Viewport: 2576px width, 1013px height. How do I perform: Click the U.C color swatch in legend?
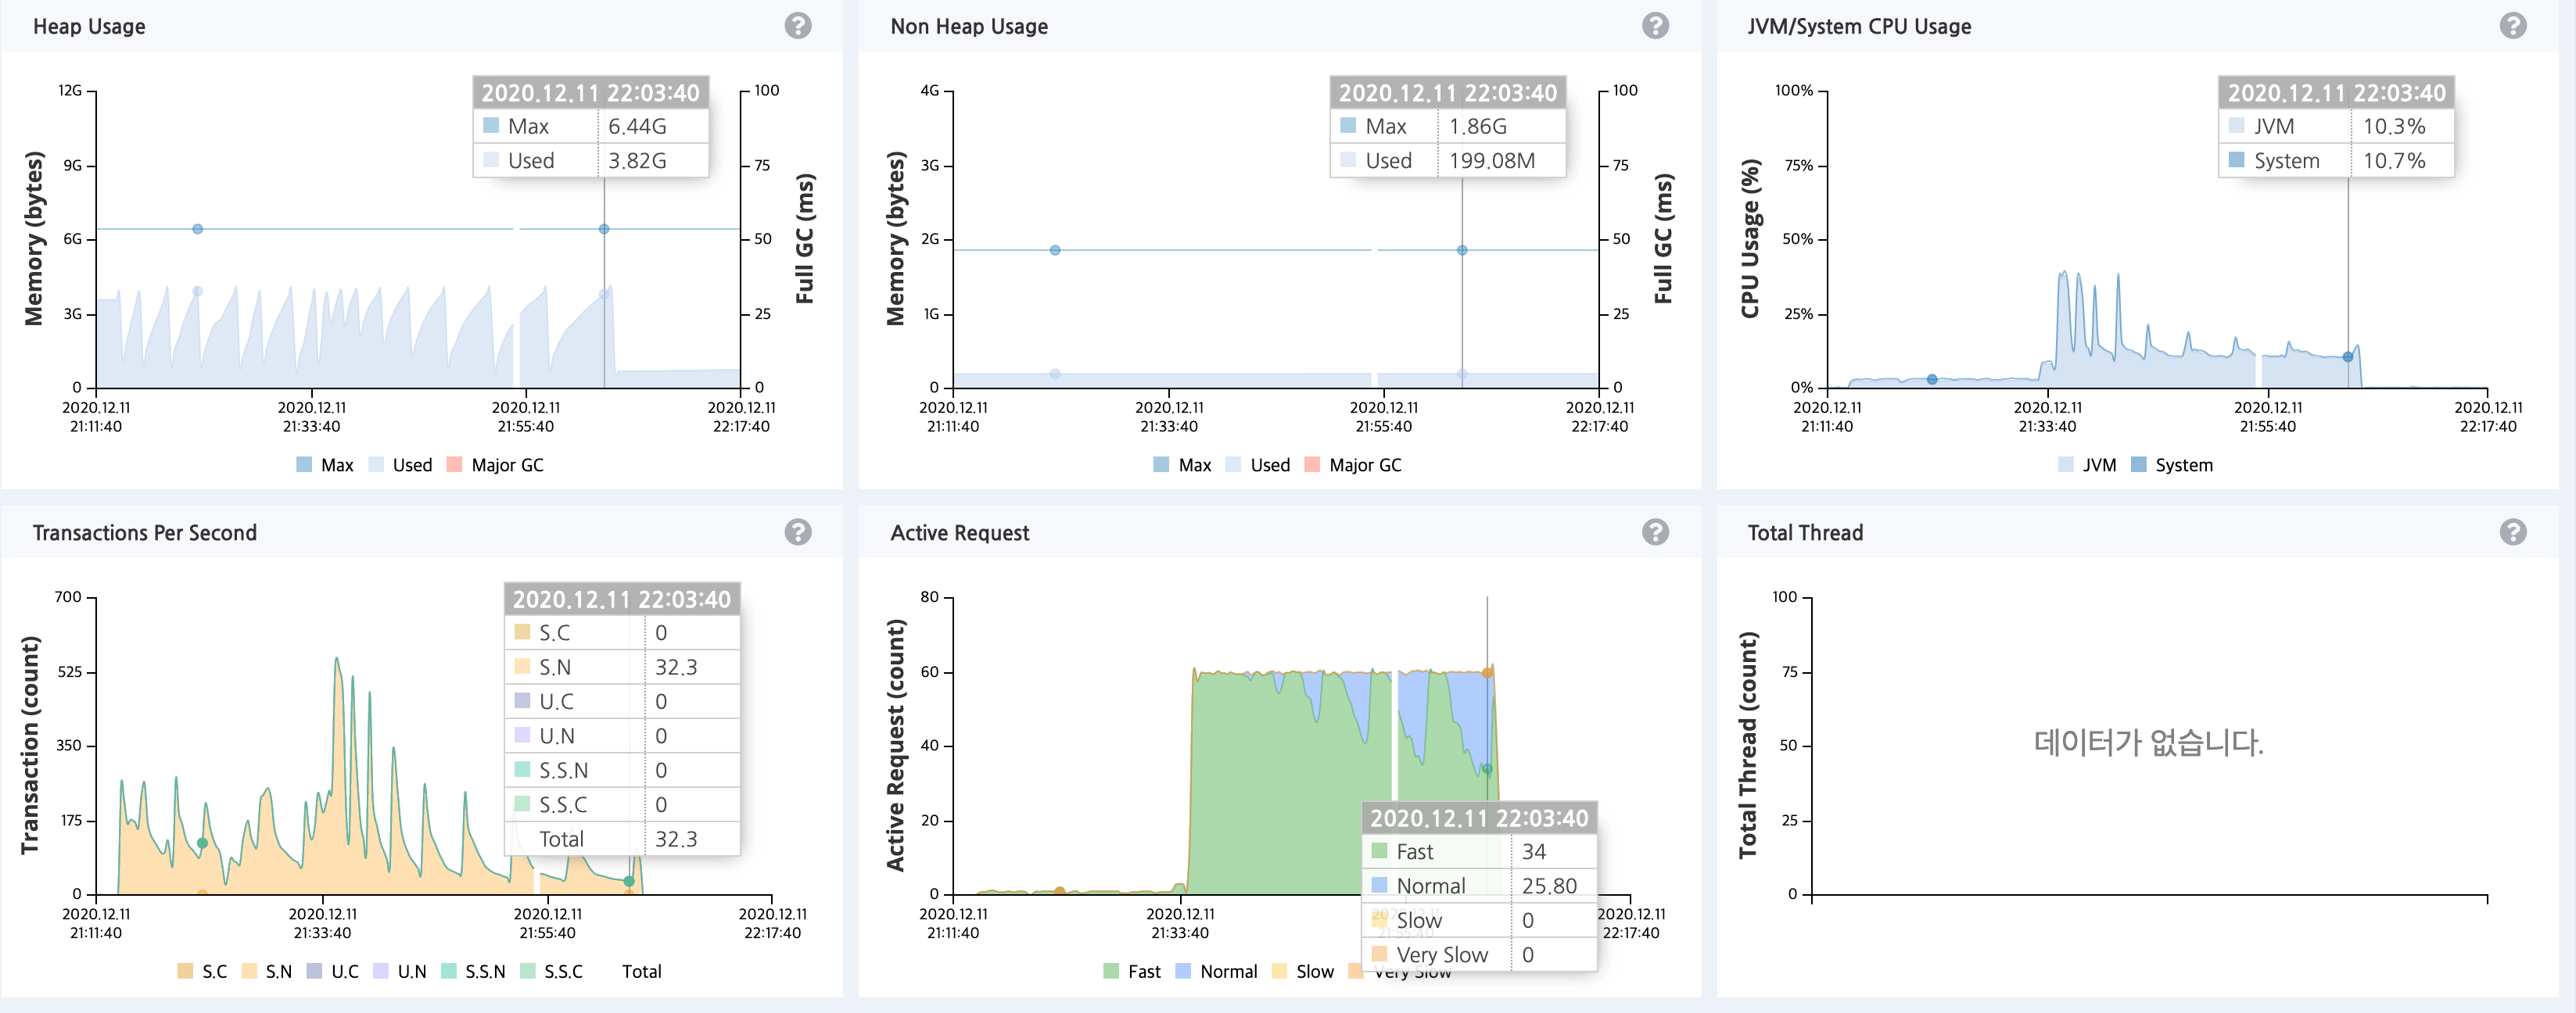pos(314,972)
